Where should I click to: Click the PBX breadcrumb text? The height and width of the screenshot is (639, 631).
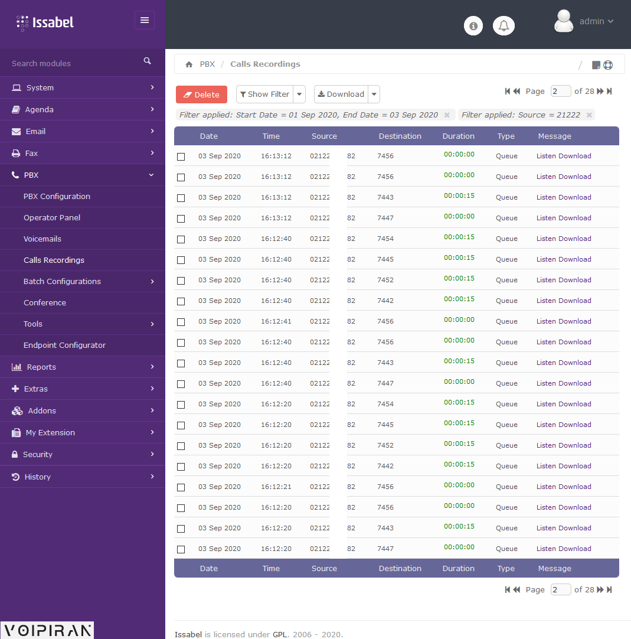pos(207,64)
